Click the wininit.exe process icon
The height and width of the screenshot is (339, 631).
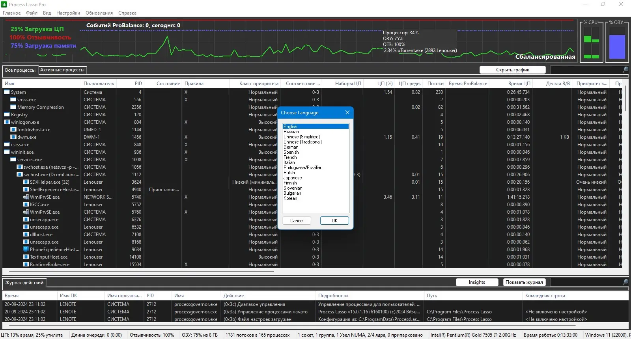coord(7,152)
